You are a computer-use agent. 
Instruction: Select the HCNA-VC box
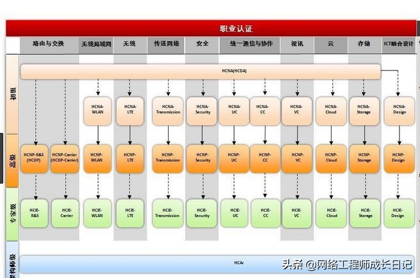pyautogui.click(x=297, y=111)
